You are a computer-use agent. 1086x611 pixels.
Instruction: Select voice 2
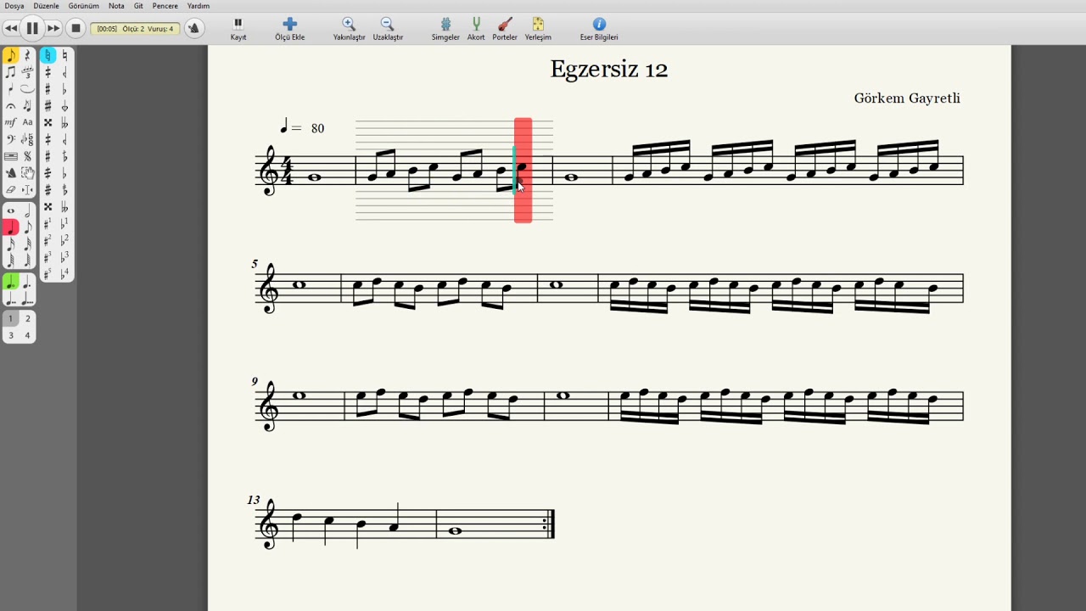[27, 318]
